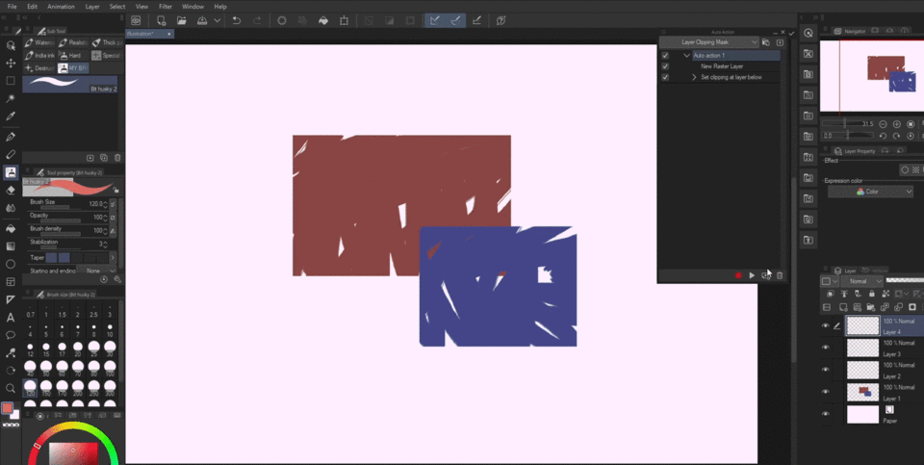The height and width of the screenshot is (465, 924).
Task: Select the Auto select magic wand tool
Action: pyautogui.click(x=11, y=98)
